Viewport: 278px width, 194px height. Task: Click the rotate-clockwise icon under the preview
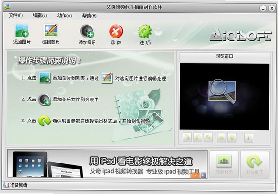pyautogui.click(x=187, y=138)
